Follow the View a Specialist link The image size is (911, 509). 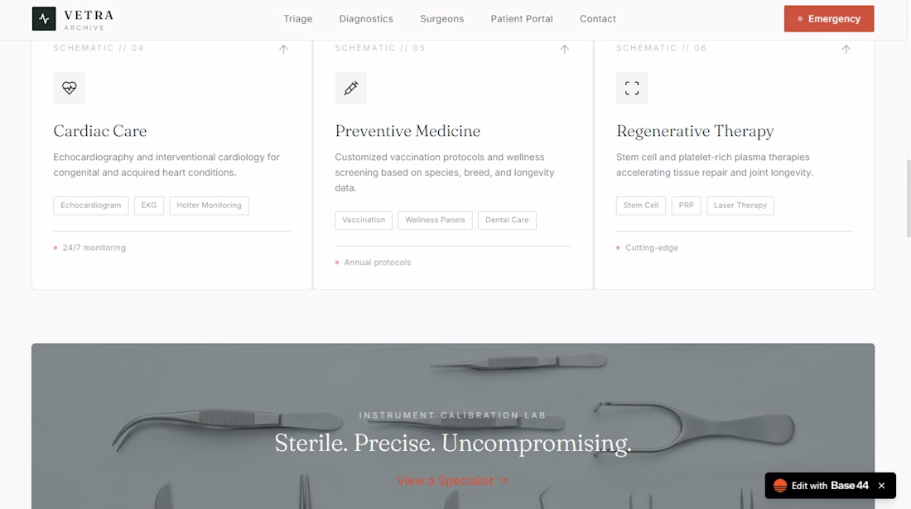452,481
